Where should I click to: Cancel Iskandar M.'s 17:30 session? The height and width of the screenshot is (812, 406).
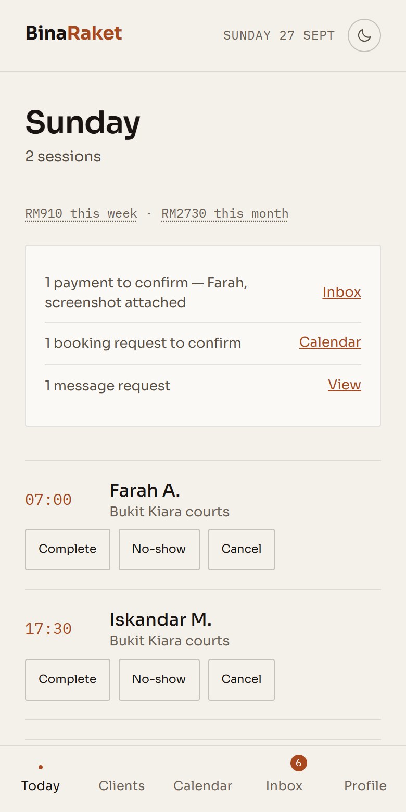tap(242, 680)
